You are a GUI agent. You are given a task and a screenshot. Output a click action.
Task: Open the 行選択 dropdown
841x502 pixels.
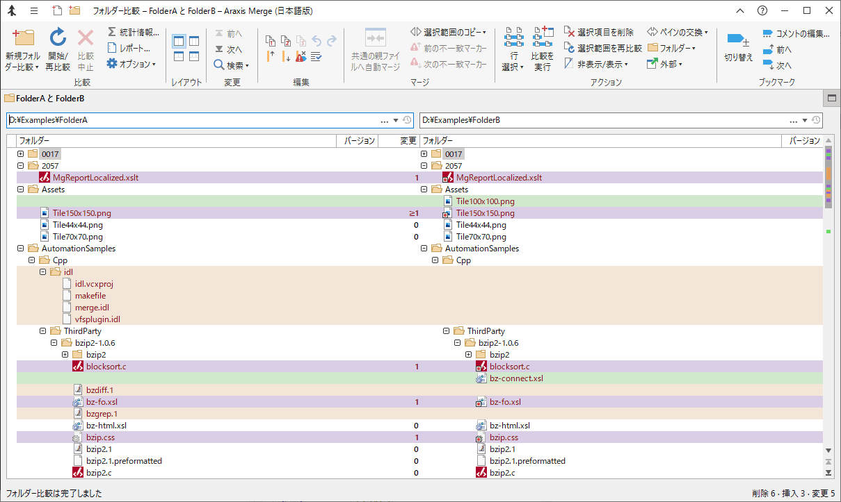[513, 49]
